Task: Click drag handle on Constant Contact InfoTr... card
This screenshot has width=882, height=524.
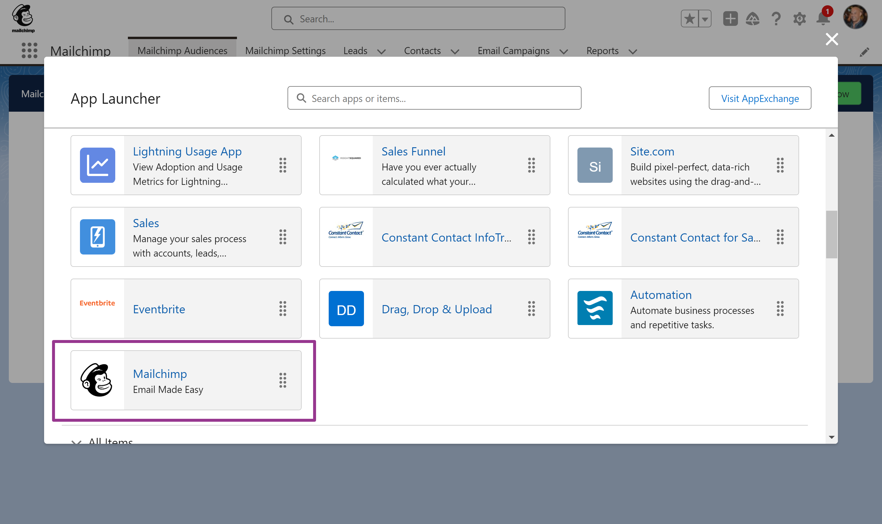Action: point(531,237)
